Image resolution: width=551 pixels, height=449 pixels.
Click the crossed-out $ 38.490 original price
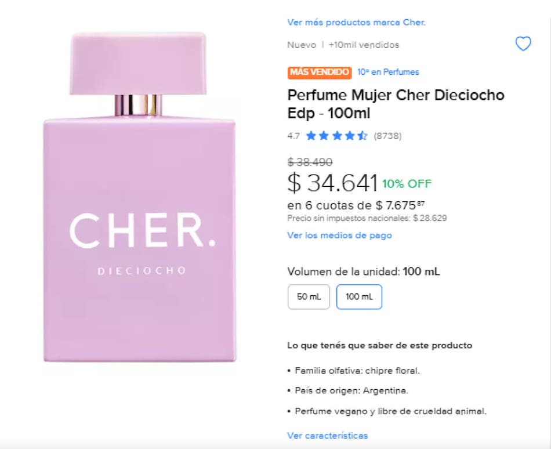310,162
